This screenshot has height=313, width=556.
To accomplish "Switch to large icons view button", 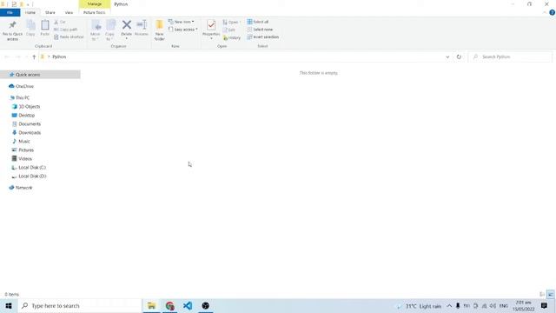I will [550, 294].
